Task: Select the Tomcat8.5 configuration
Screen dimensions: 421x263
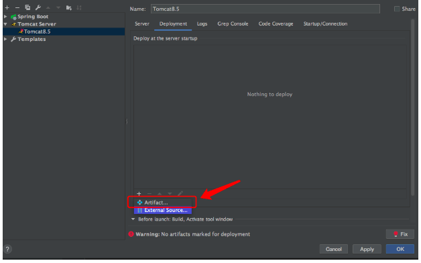Action: [64, 32]
